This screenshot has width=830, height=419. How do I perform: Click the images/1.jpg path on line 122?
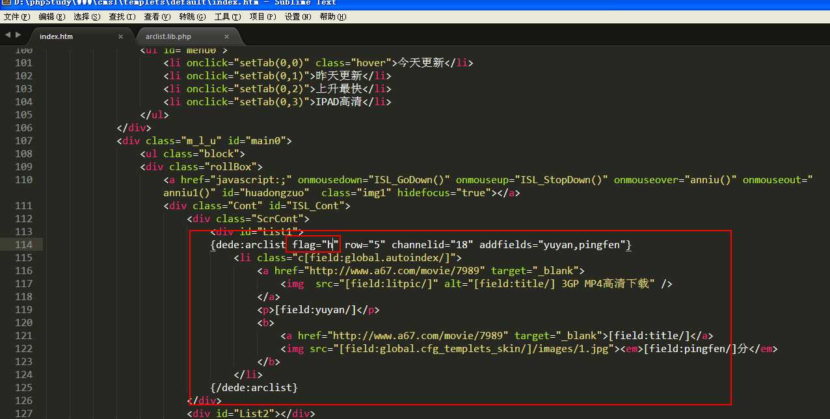click(570, 349)
